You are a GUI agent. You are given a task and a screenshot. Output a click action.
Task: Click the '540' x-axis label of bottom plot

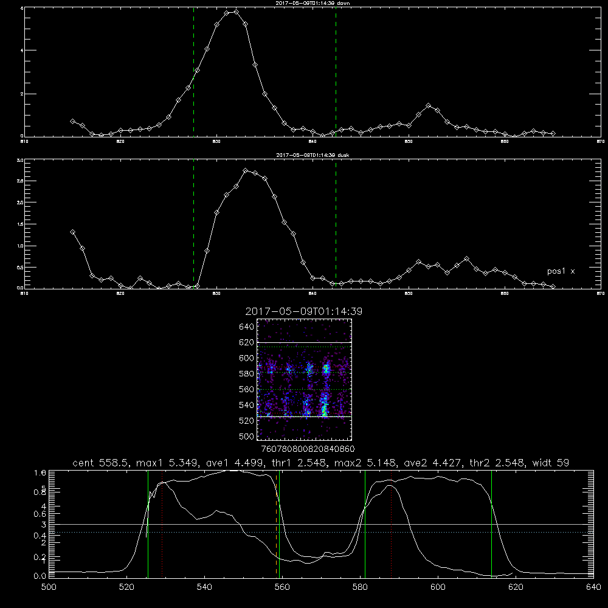click(204, 587)
